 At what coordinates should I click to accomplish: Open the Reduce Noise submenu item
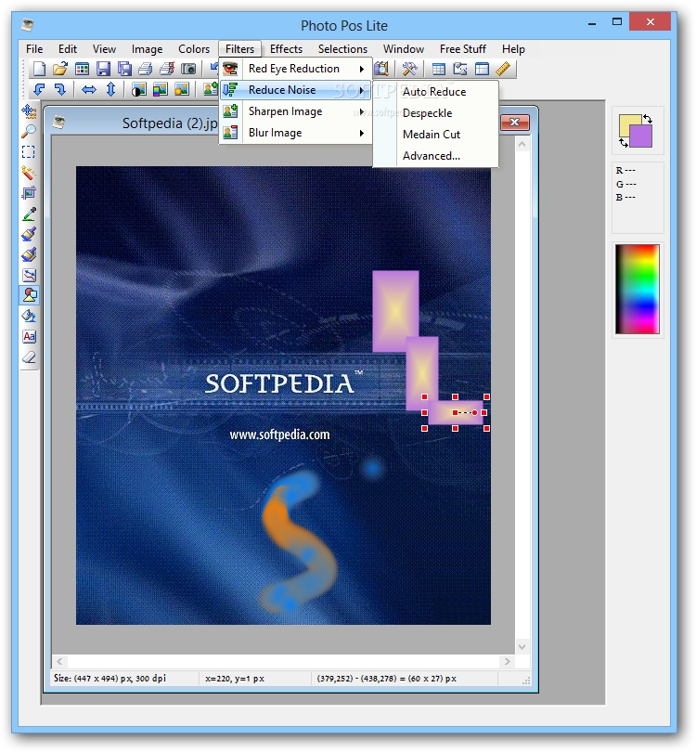point(296,90)
